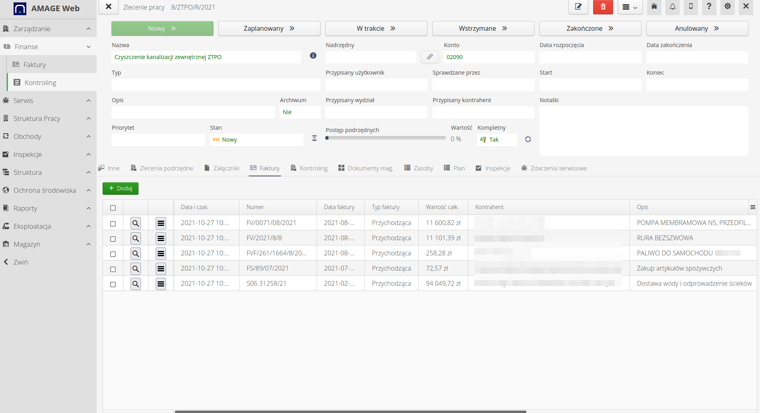Check the row for invoice FV/0071/08/2021
The width and height of the screenshot is (760, 413).
coord(113,223)
